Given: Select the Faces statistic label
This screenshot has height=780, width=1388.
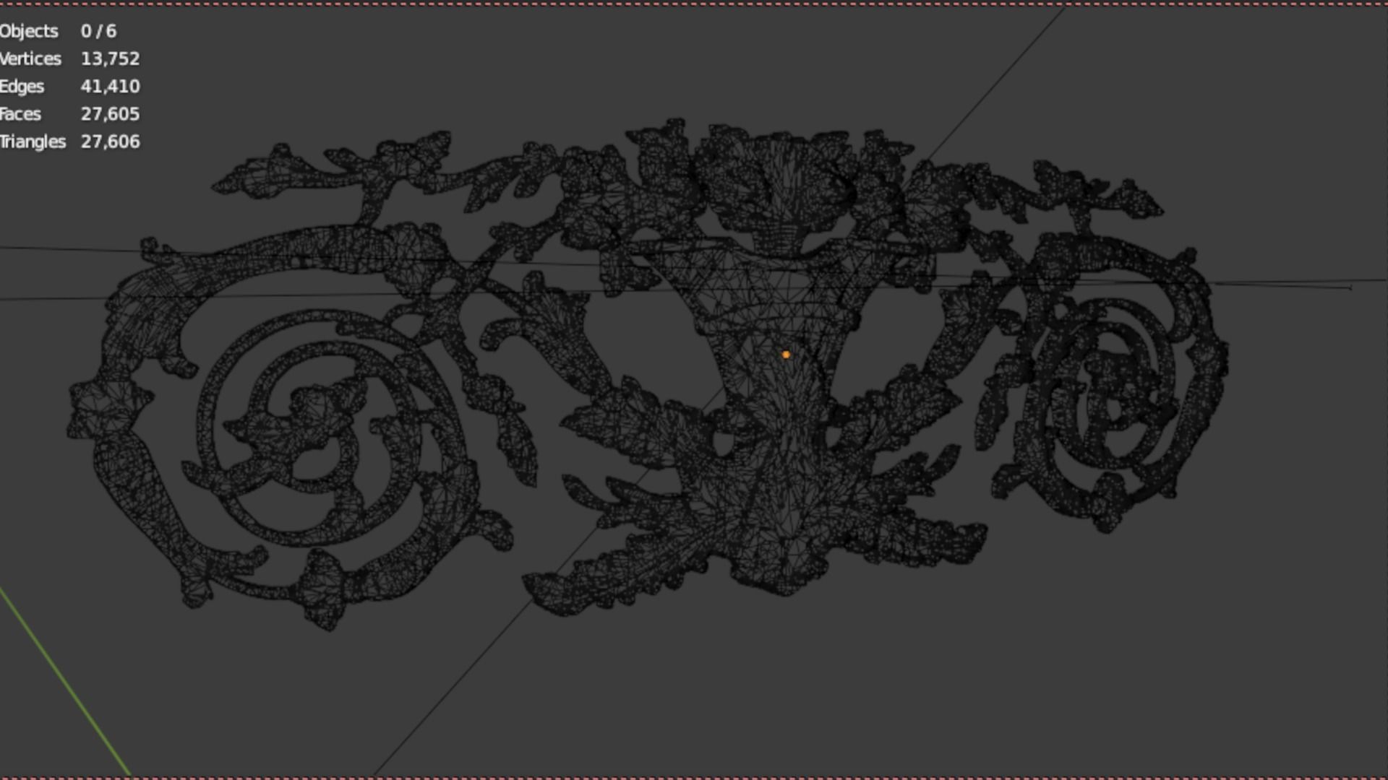Looking at the screenshot, I should 20,114.
